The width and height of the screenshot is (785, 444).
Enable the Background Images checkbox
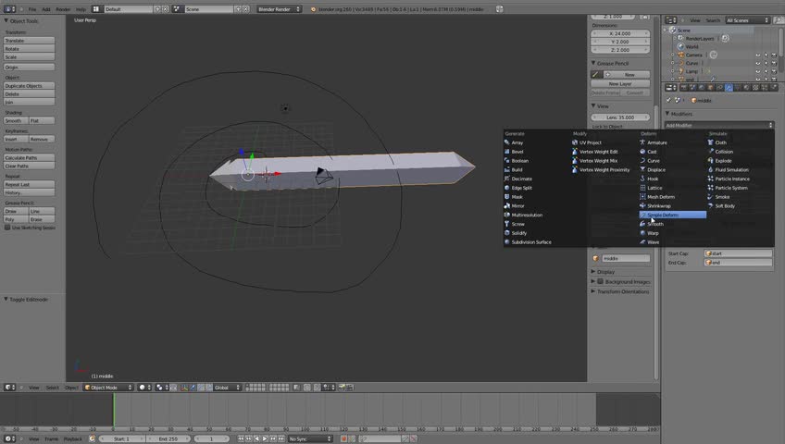(601, 281)
